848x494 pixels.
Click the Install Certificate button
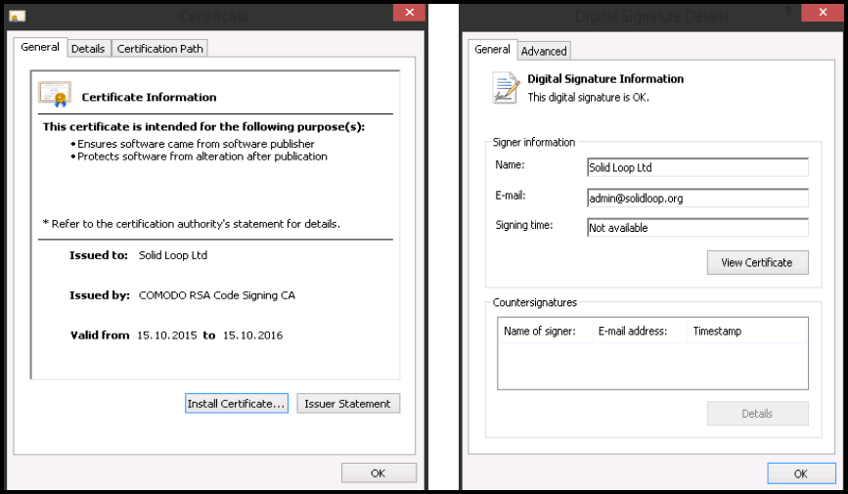[x=237, y=404]
